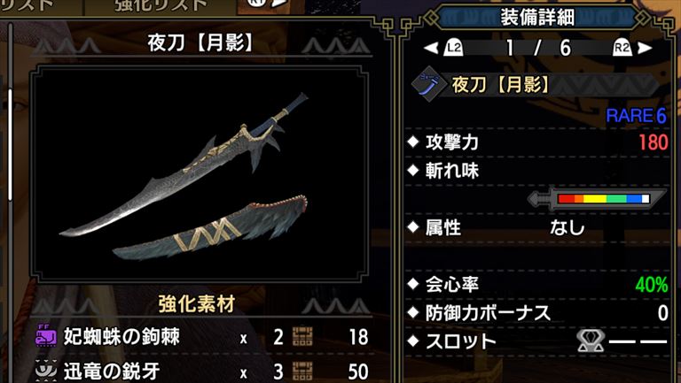The height and width of the screenshot is (383, 681).
Task: Go to previous equipment page with left arrow
Action: click(431, 48)
